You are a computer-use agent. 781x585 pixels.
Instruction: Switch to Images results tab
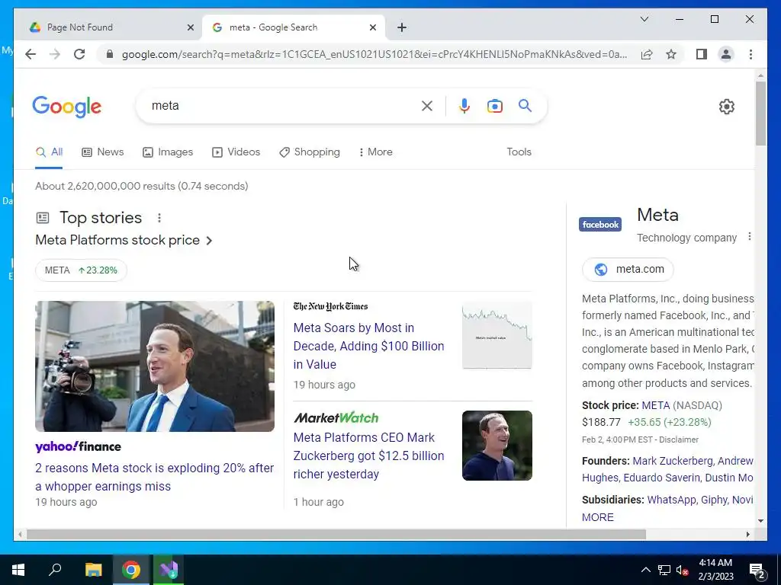(168, 152)
